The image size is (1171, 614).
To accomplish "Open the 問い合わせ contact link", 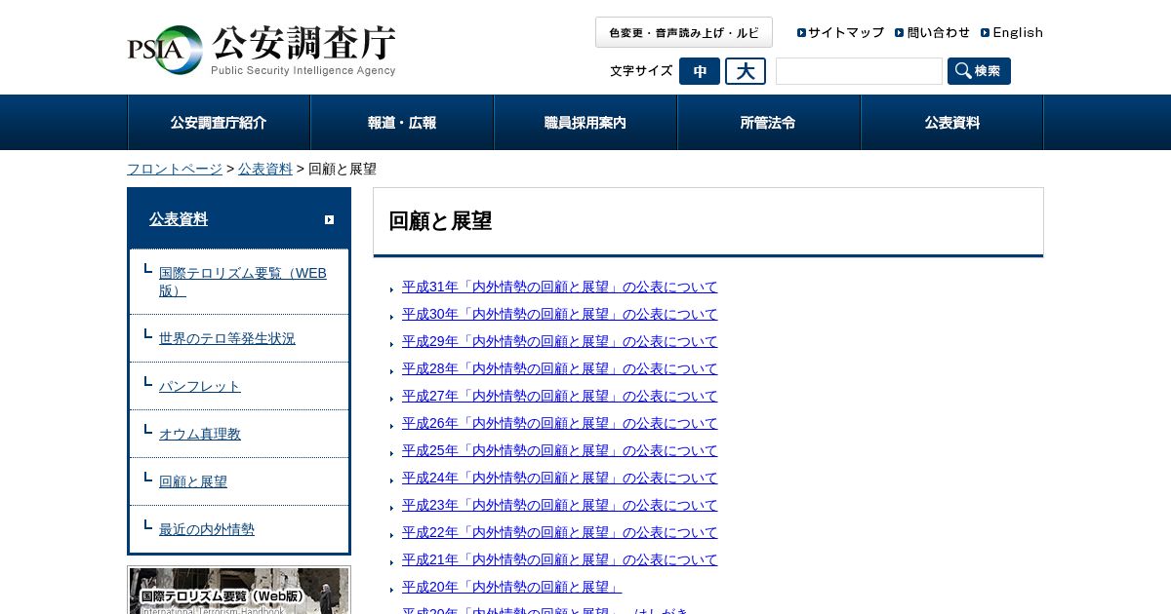I will [x=932, y=32].
